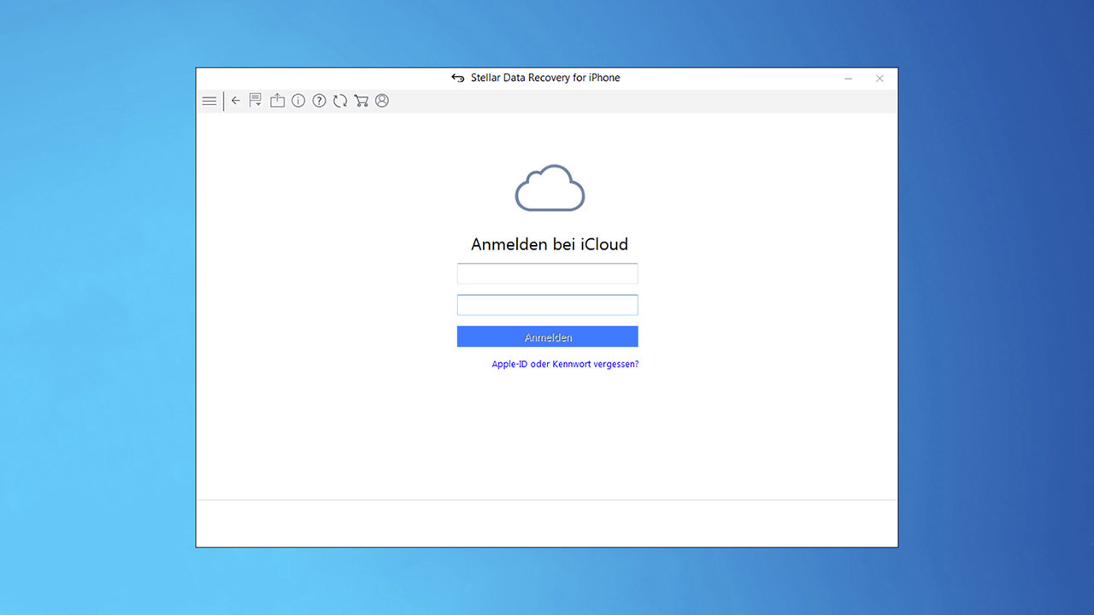This screenshot has height=615, width=1094.
Task: Click the circular arrows update icon
Action: [x=340, y=101]
